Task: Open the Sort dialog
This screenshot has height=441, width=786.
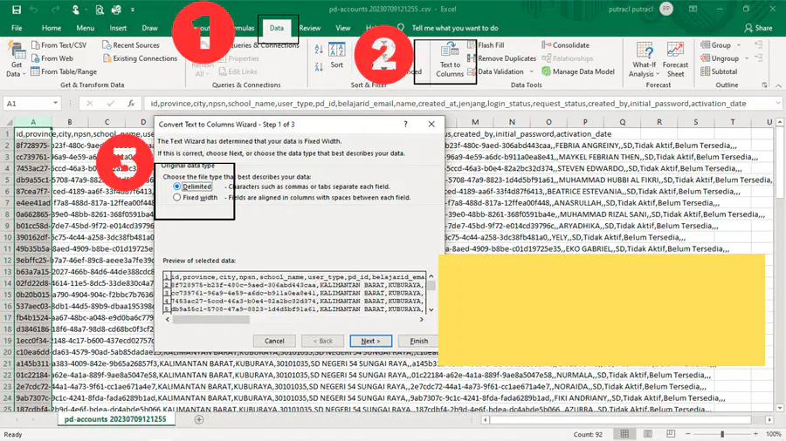Action: coord(337,55)
